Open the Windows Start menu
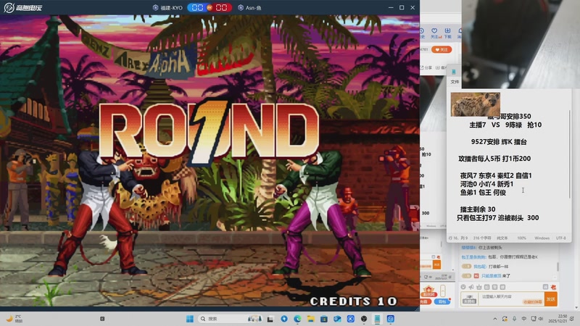 click(190, 319)
